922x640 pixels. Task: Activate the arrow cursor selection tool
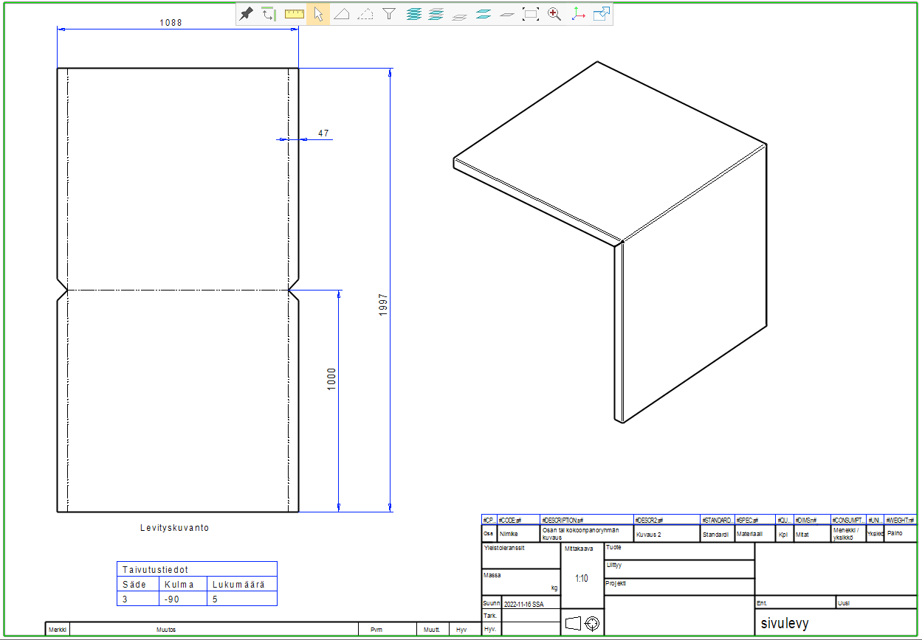coord(317,14)
